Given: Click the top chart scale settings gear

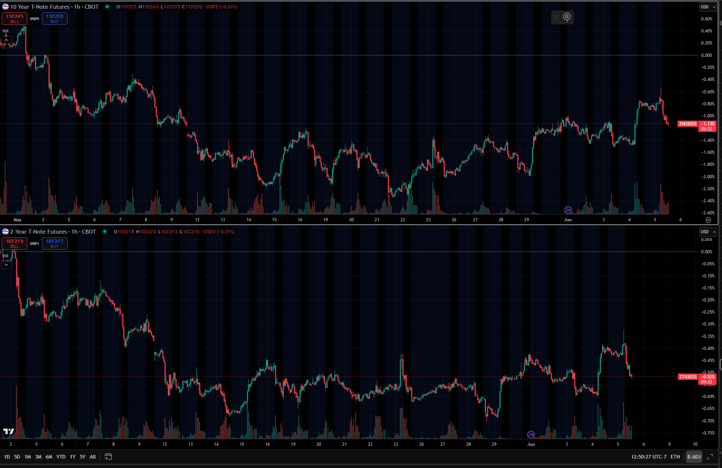Looking at the screenshot, I should click(x=708, y=220).
